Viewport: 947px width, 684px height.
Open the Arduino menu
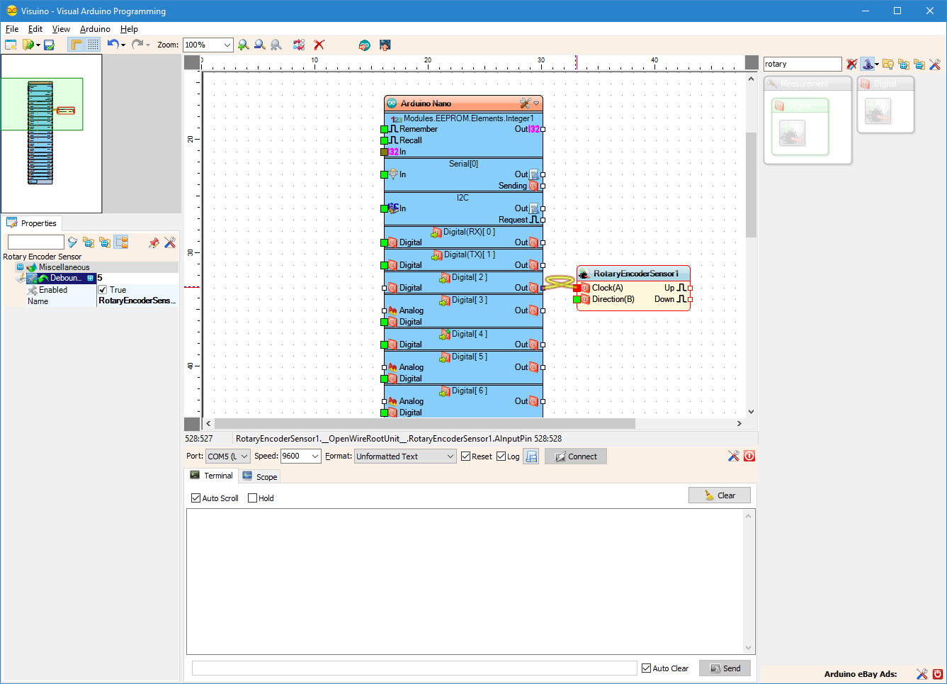click(x=95, y=29)
